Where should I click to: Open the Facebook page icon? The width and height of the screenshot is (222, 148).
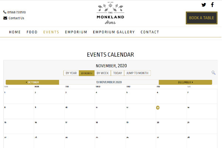coord(212,5)
